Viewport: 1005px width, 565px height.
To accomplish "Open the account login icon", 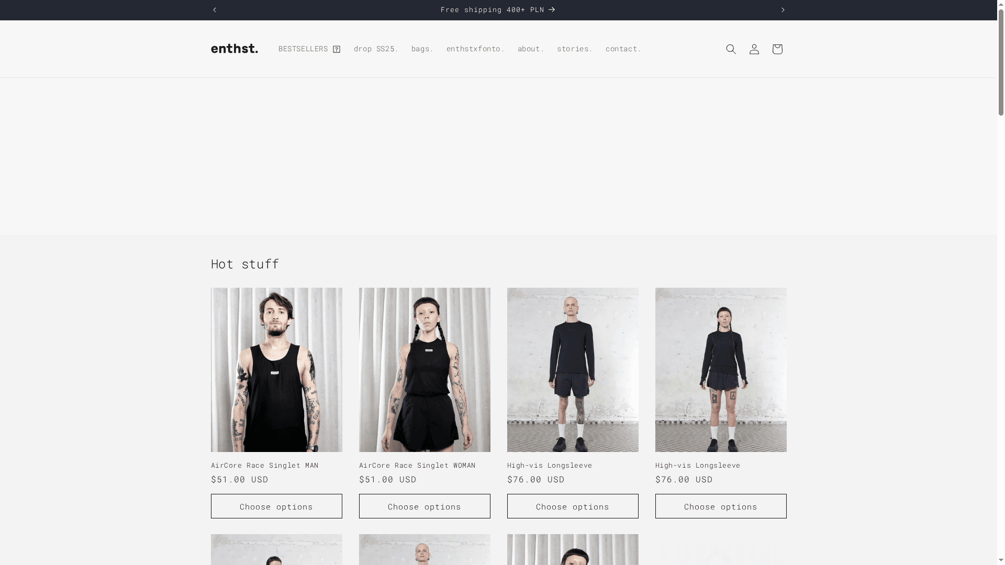I will pos(754,49).
